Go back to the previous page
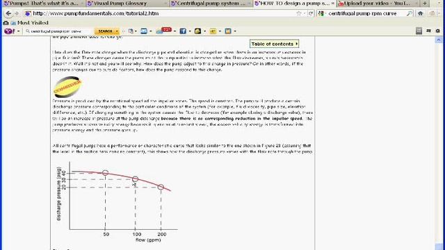The image size is (445, 250). [8, 13]
